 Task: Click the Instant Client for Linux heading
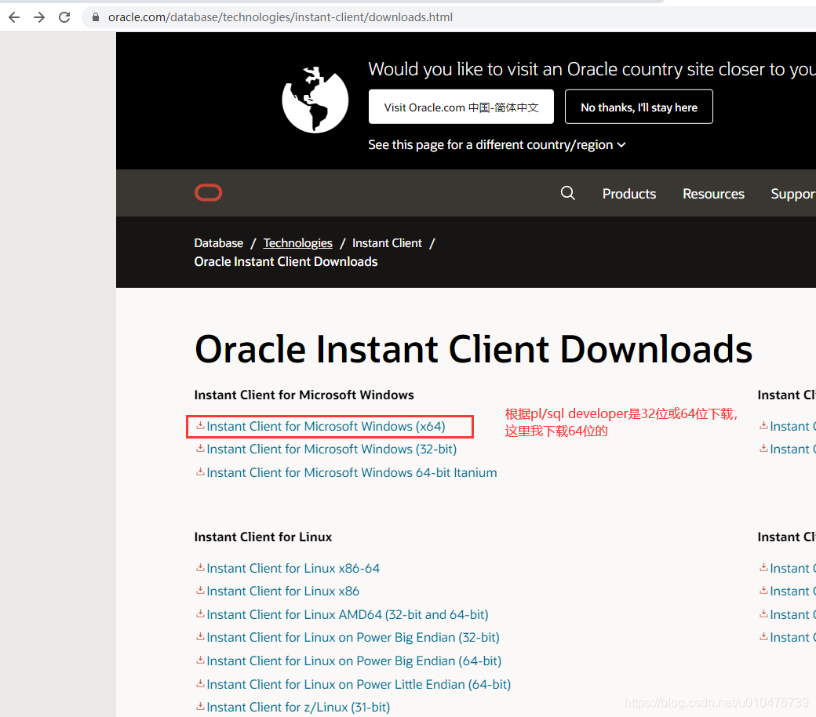click(x=263, y=537)
